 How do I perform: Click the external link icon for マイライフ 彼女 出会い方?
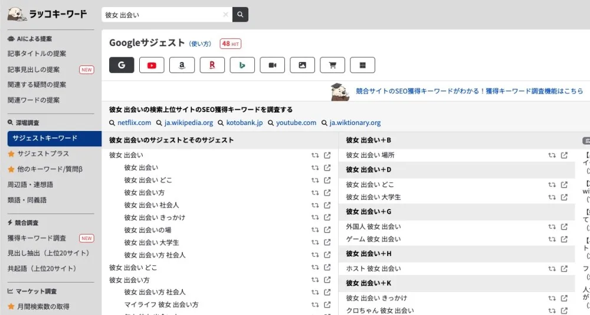[x=327, y=304]
